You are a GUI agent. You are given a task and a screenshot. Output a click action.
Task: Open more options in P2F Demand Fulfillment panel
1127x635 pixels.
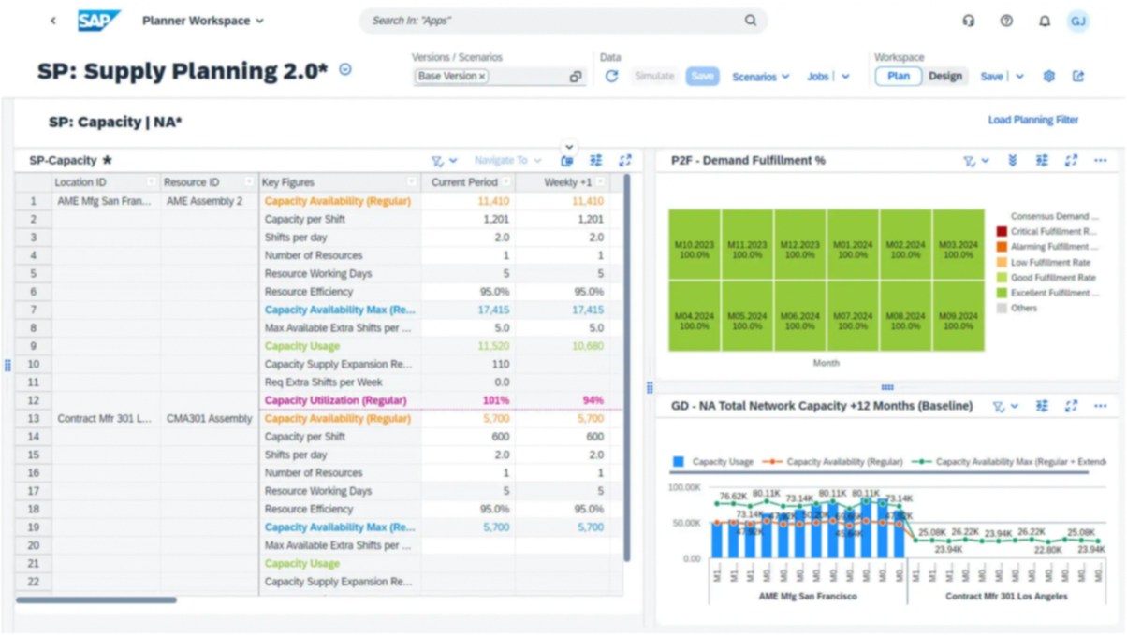coord(1101,161)
